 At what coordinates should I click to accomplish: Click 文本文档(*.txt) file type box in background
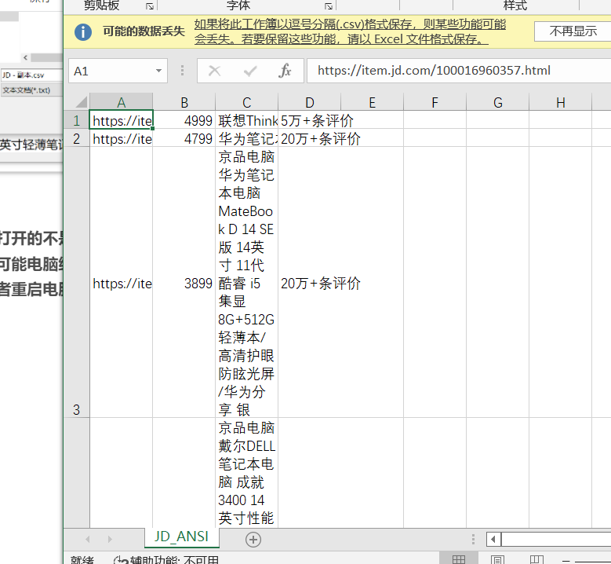[31, 90]
